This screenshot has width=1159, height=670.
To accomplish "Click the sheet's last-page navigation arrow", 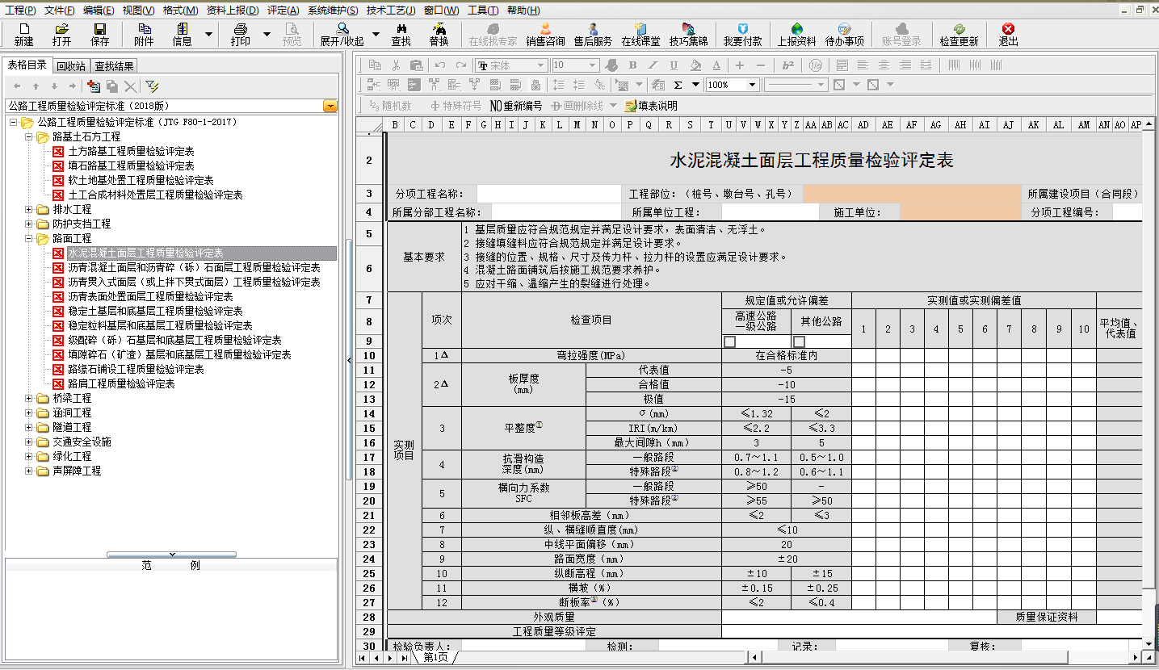I will [x=404, y=659].
